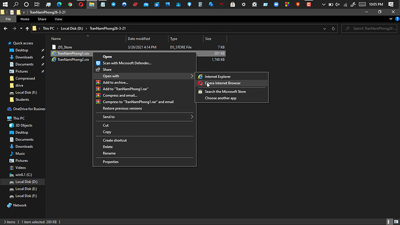This screenshot has height=225, width=400.
Task: Open the Compressed folder in sidebar
Action: coord(25,78)
